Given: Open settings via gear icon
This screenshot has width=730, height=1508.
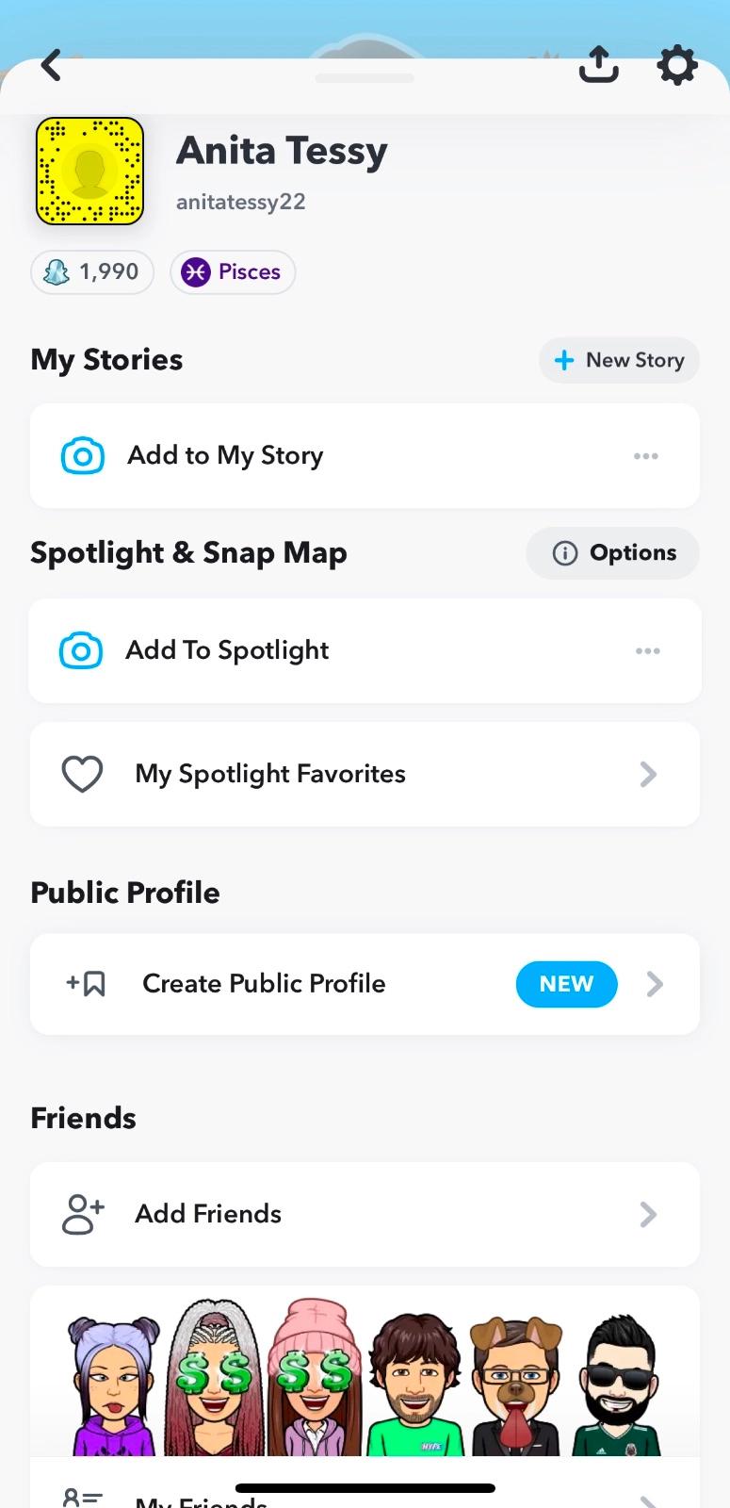Looking at the screenshot, I should point(676,65).
